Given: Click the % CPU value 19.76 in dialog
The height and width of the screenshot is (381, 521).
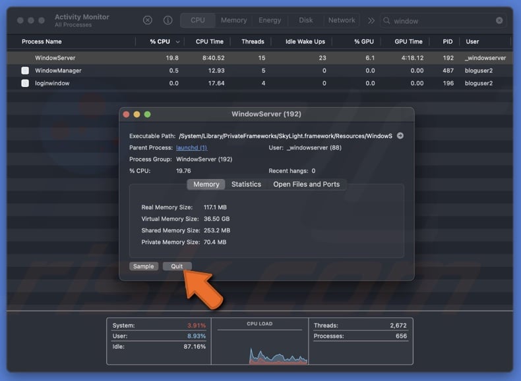Looking at the screenshot, I should pos(183,171).
